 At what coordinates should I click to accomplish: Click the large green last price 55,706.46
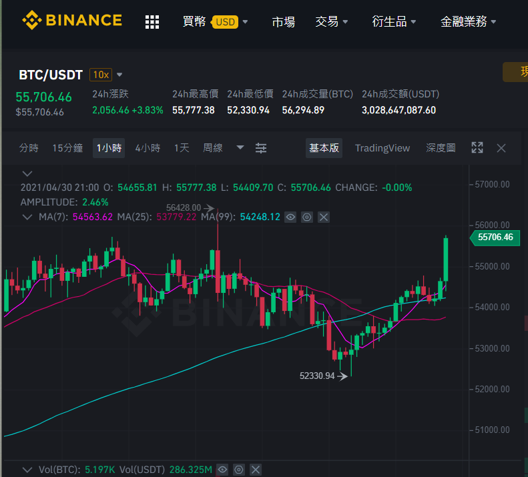[x=44, y=97]
